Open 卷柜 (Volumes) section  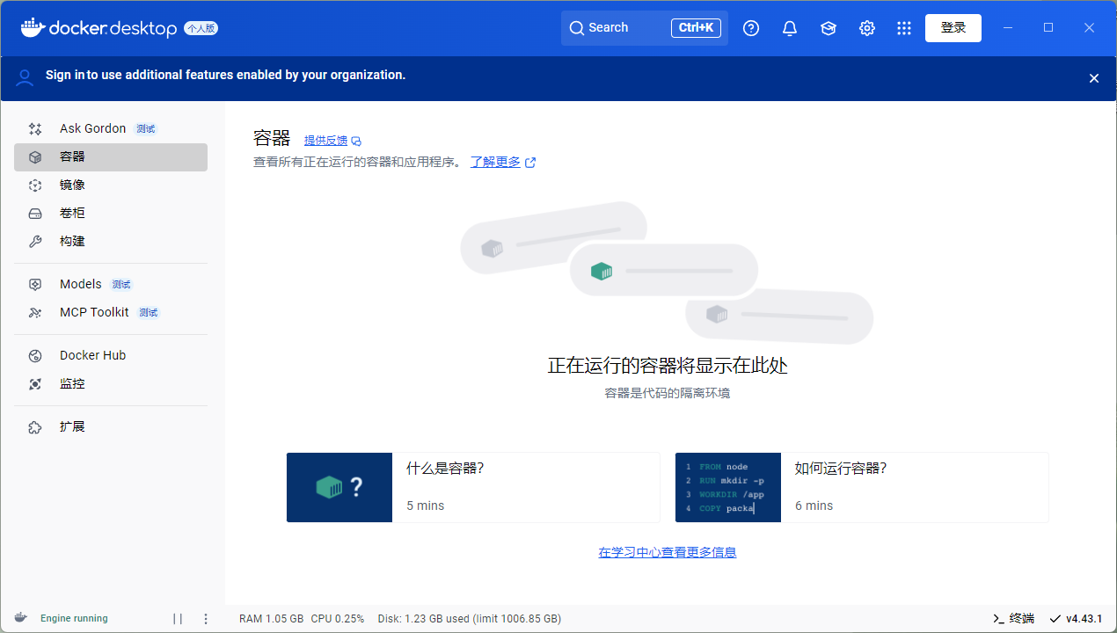(72, 213)
